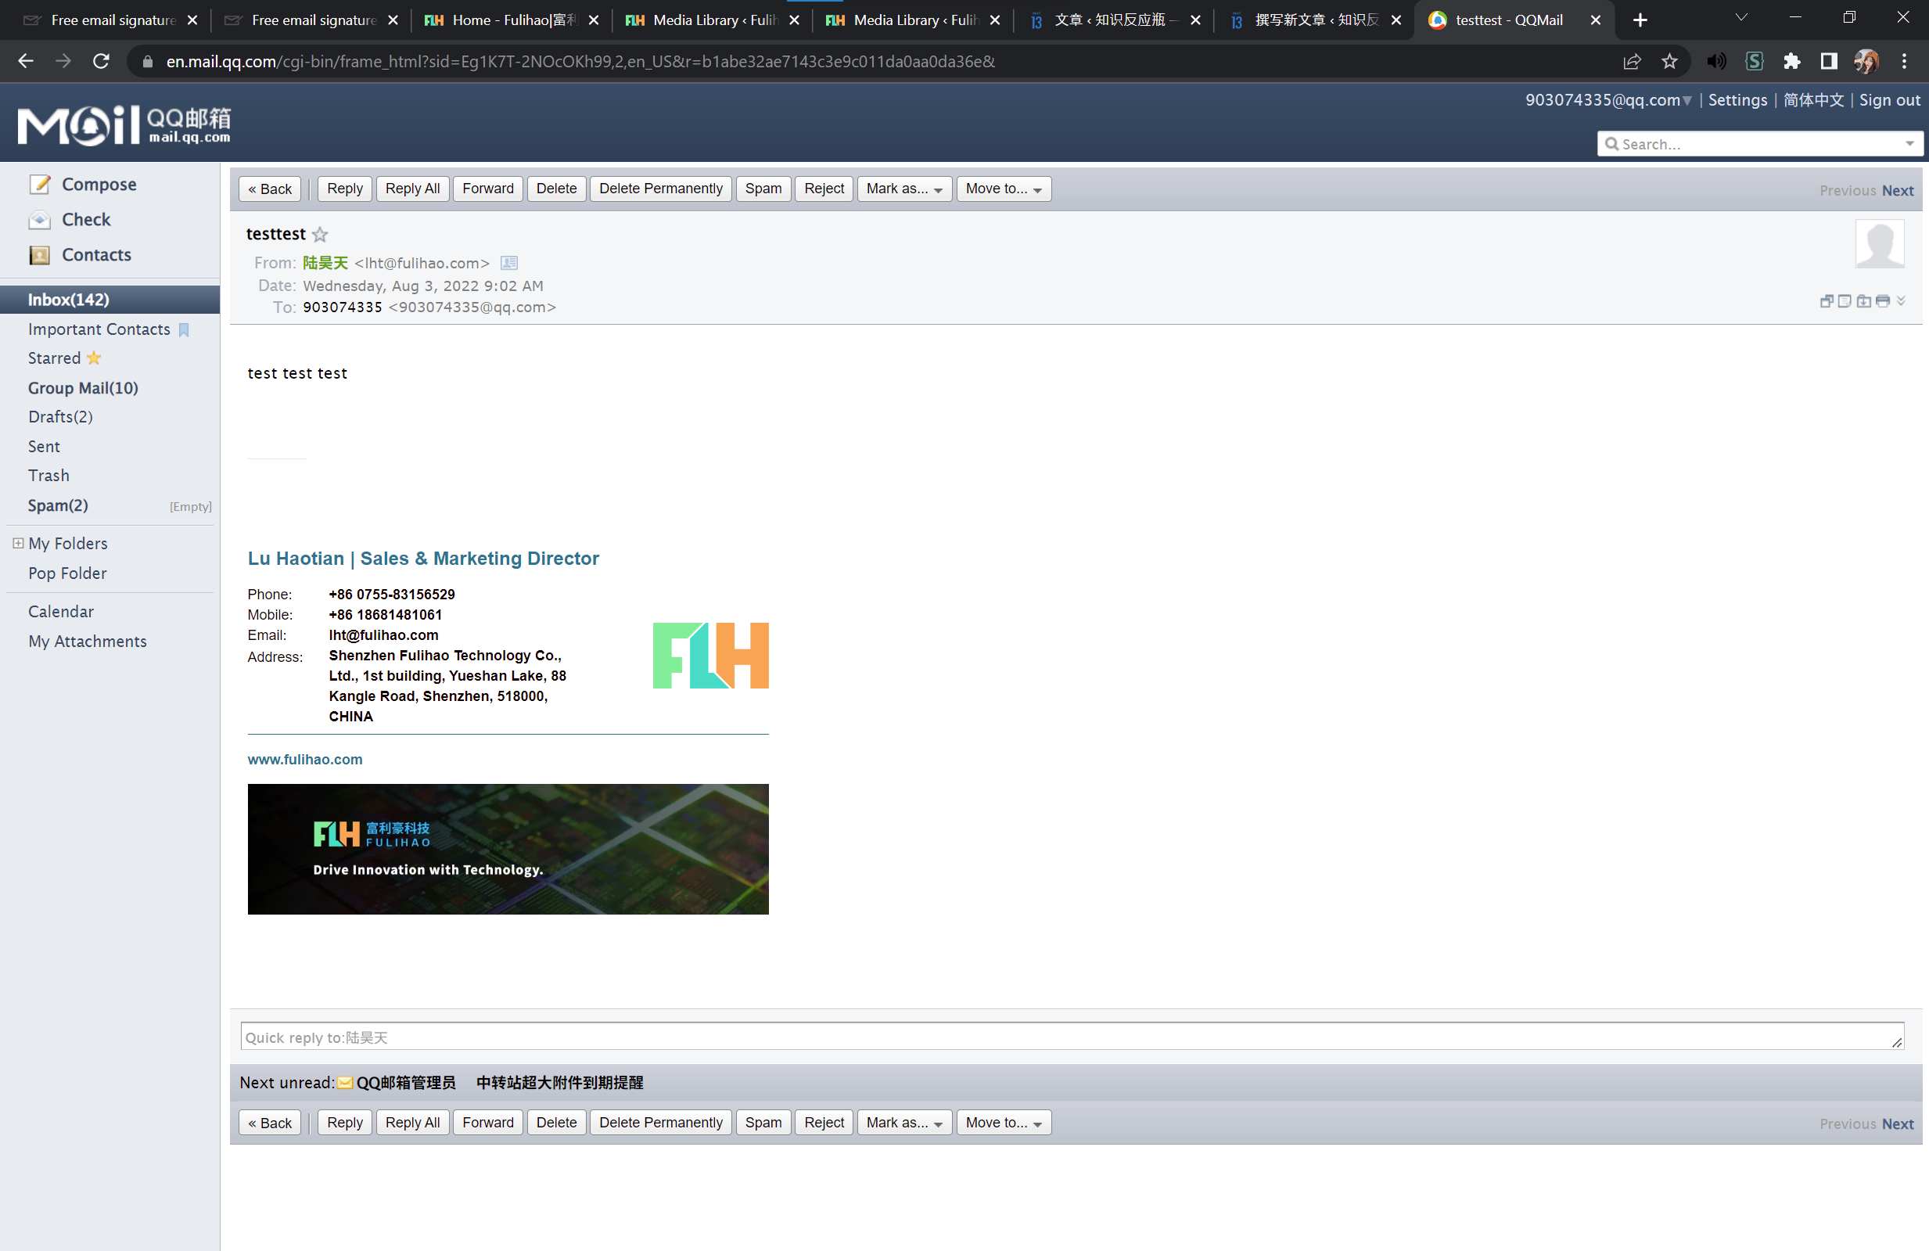Open browser Extensions puzzle icon
The width and height of the screenshot is (1929, 1251).
point(1791,61)
